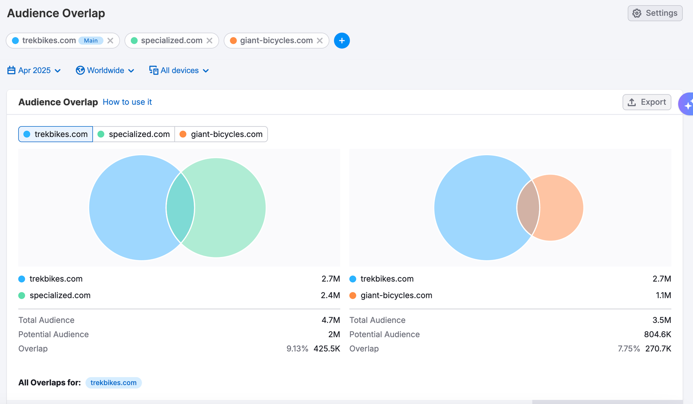Viewport: 693px width, 404px height.
Task: Expand the All devices dropdown chevron
Action: [206, 71]
